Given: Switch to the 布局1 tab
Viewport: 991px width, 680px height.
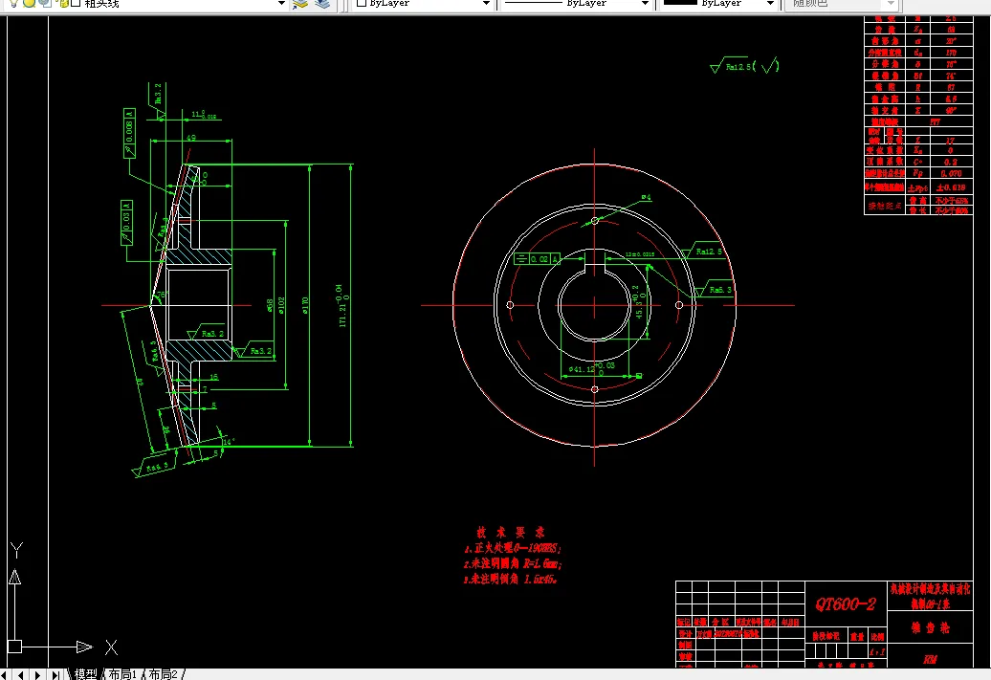Looking at the screenshot, I should (122, 674).
